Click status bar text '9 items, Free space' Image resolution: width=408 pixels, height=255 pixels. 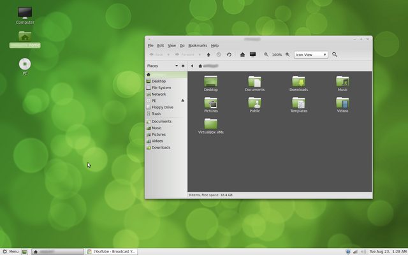pos(210,195)
